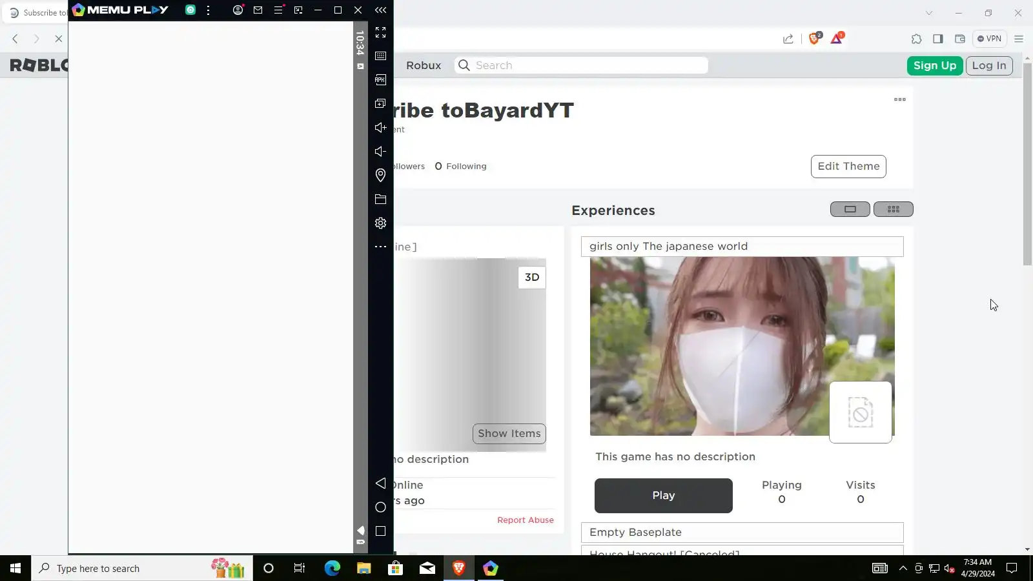The image size is (1033, 581).
Task: Collapse MEmu sidebar with triple chevron
Action: pos(380,10)
